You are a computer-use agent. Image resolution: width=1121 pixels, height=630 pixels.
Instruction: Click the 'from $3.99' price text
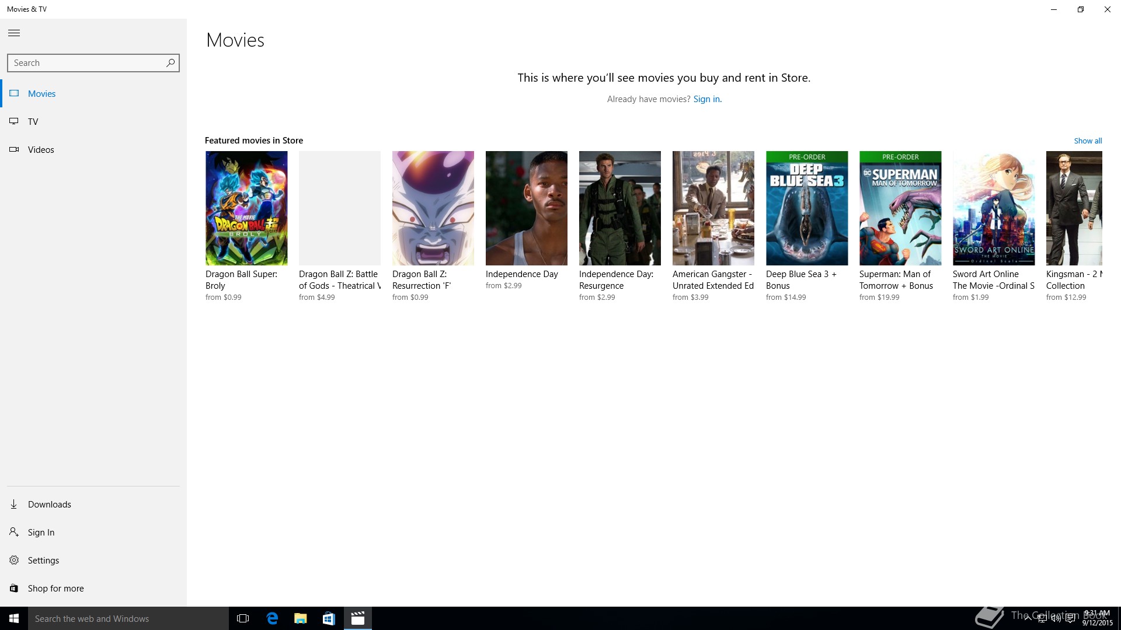[x=691, y=297]
